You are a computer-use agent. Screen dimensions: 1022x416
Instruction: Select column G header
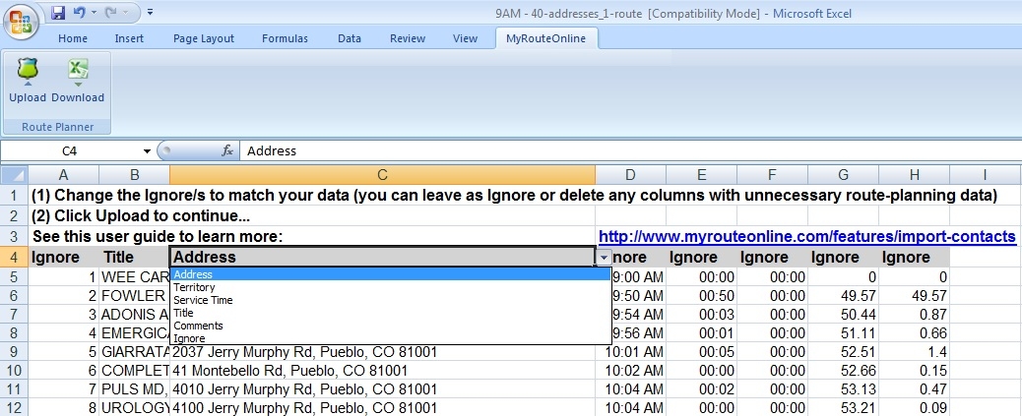[x=843, y=174]
